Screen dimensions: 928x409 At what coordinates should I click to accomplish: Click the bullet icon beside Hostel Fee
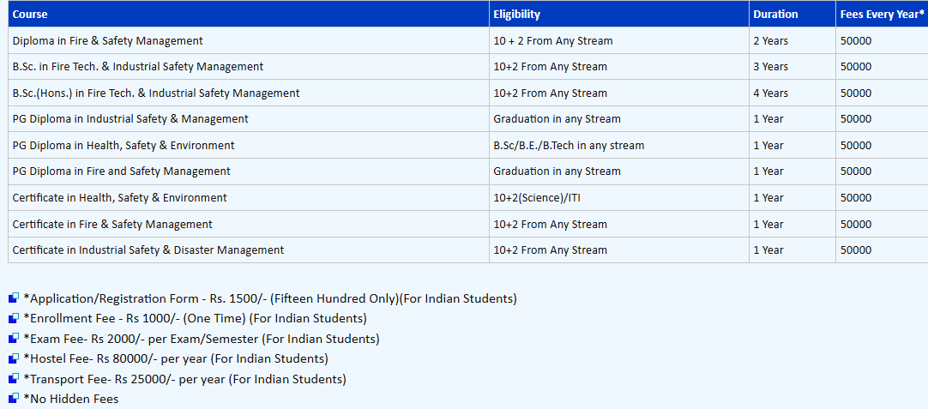pos(13,358)
